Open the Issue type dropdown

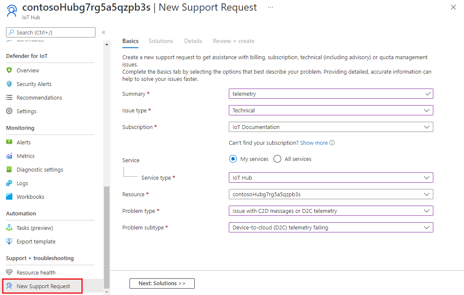pyautogui.click(x=331, y=110)
